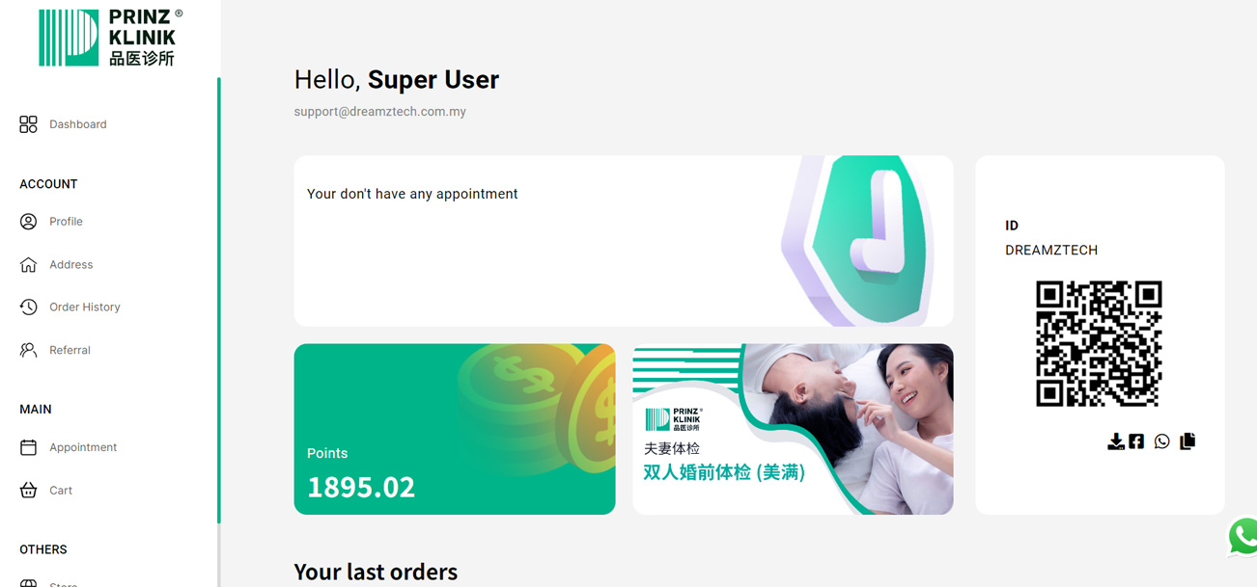Select Referral in the sidebar
This screenshot has height=587, width=1257.
70,350
